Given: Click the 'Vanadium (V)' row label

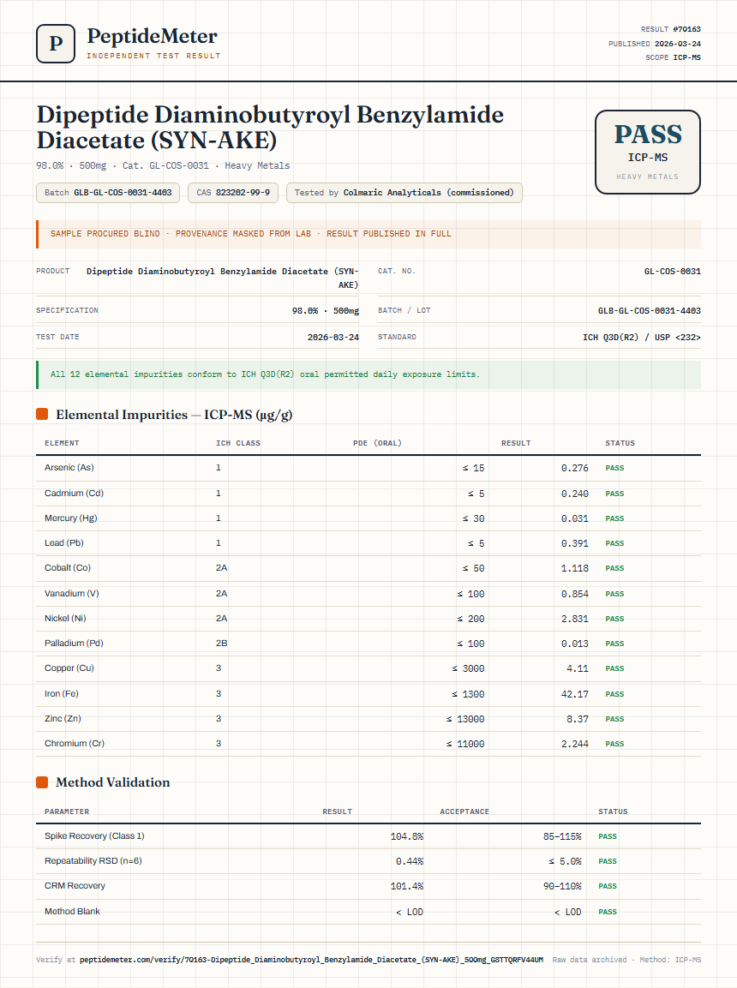Looking at the screenshot, I should (x=72, y=594).
